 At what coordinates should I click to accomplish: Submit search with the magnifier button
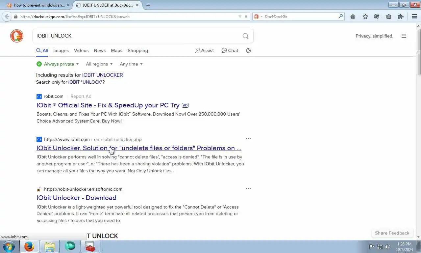click(245, 36)
